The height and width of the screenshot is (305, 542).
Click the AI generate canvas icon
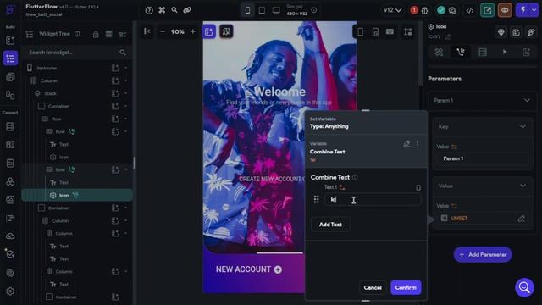pyautogui.click(x=226, y=31)
